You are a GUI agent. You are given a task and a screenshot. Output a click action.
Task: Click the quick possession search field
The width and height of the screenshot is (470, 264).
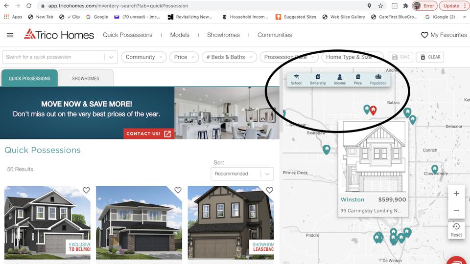pyautogui.click(x=54, y=57)
